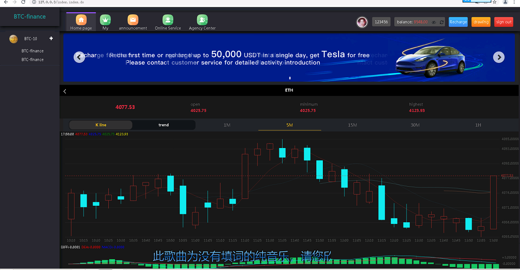
Task: Open the announcement envelope icon
Action: [x=133, y=20]
